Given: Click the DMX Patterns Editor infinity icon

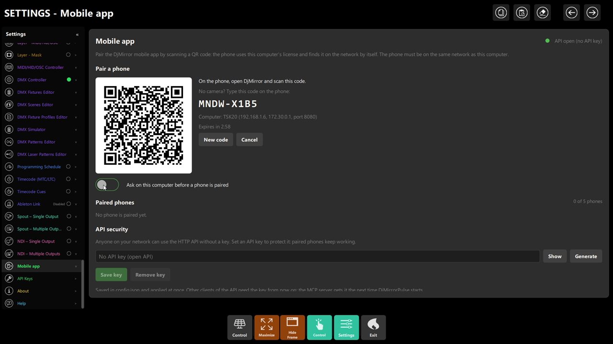Looking at the screenshot, I should pyautogui.click(x=9, y=142).
